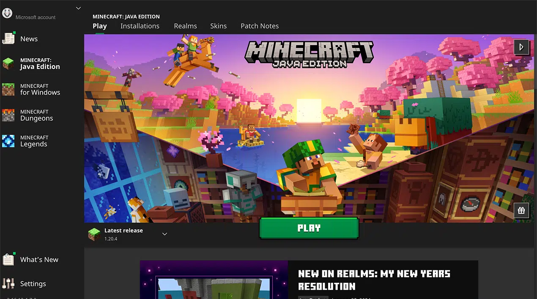Click the Latest release grass block icon
Viewport: 537px width, 299px height.
[94, 234]
